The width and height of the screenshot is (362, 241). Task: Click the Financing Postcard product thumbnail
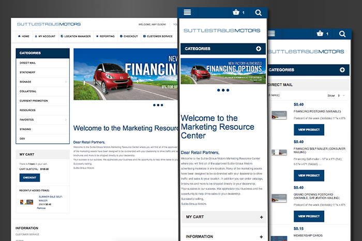[279, 115]
